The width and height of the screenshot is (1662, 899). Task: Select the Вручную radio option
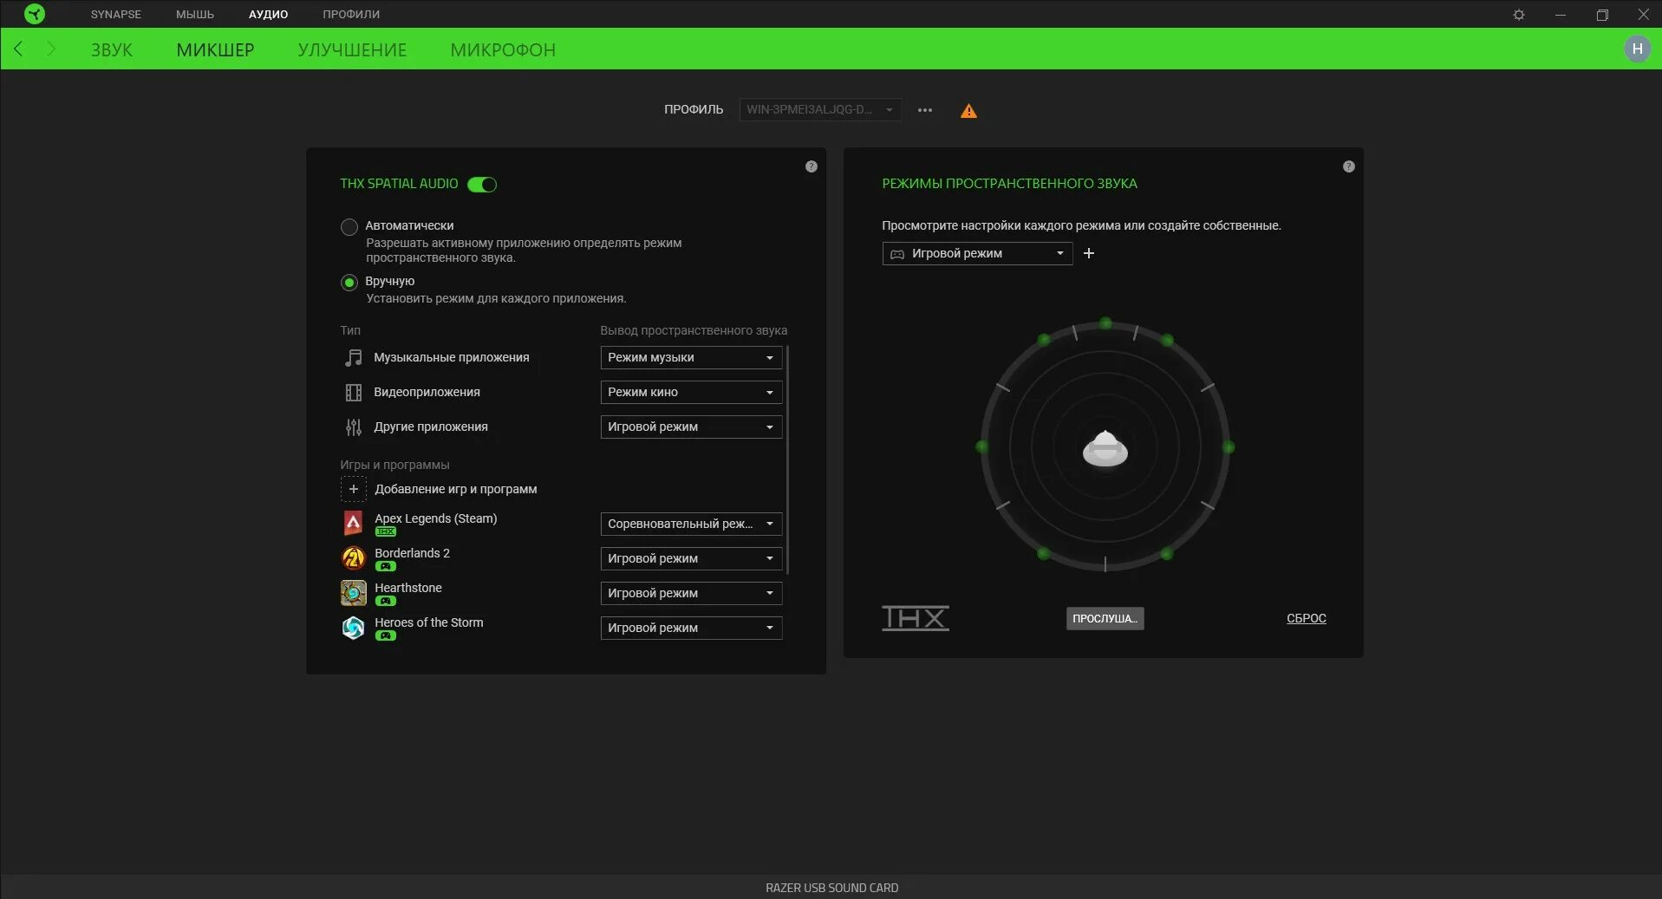349,283
